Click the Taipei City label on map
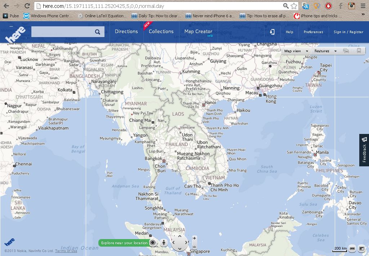This screenshot has width=369, height=256. (x=325, y=67)
